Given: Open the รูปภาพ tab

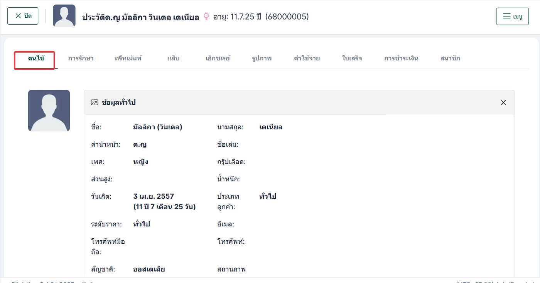Looking at the screenshot, I should [262, 59].
